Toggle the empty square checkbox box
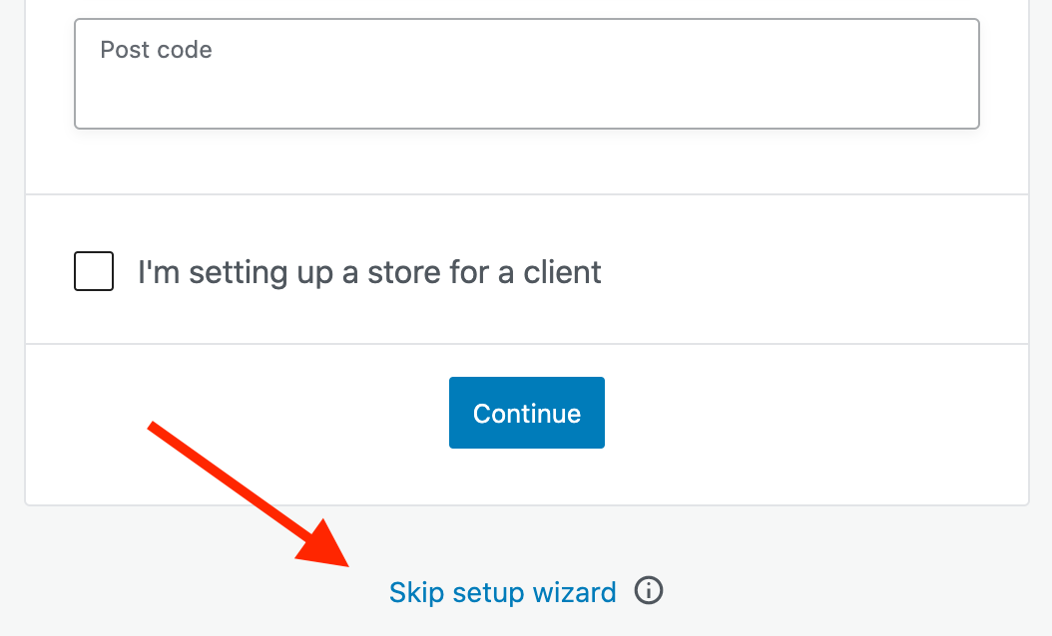Screen dimensions: 1052x636 tap(94, 271)
